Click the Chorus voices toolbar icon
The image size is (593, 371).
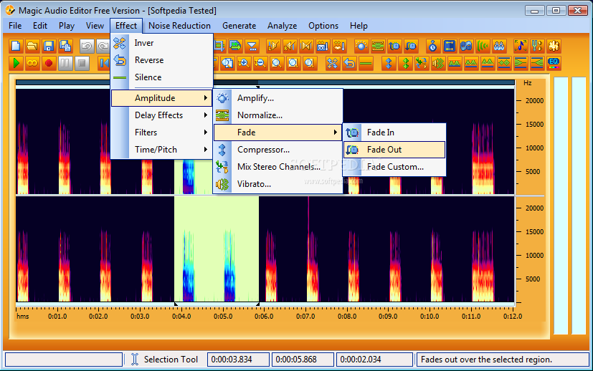point(499,46)
